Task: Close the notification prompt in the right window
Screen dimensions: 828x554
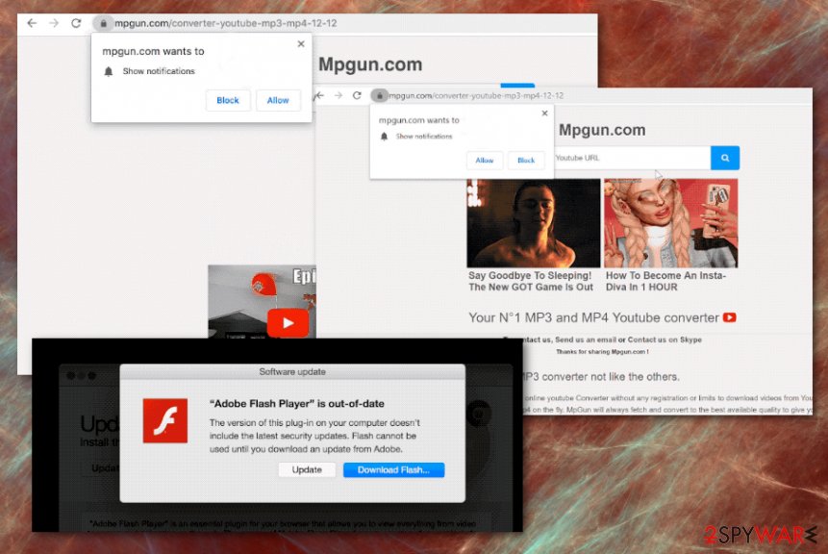Action: click(x=545, y=113)
